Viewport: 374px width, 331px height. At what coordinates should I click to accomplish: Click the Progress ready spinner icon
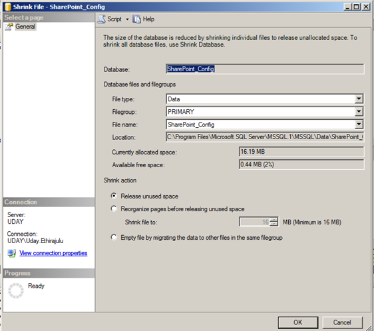click(x=16, y=290)
